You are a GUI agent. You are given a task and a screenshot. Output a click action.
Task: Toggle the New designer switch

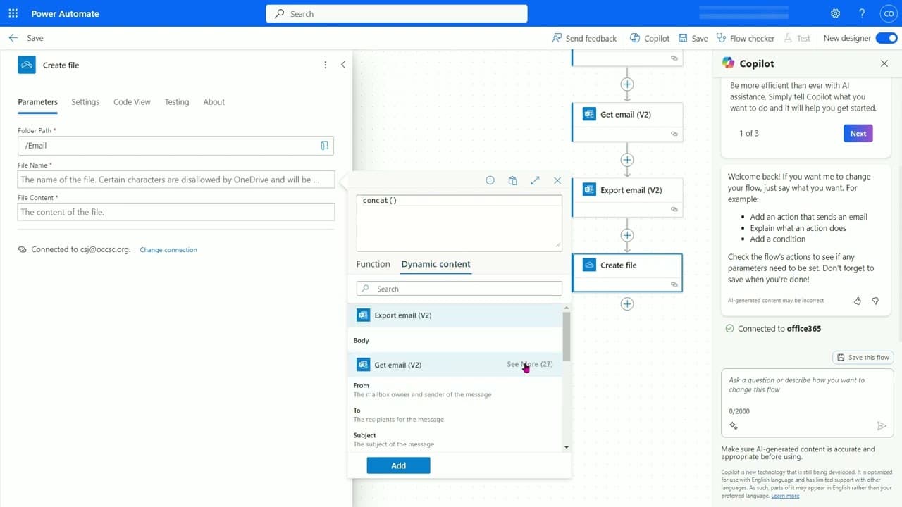[x=886, y=38]
